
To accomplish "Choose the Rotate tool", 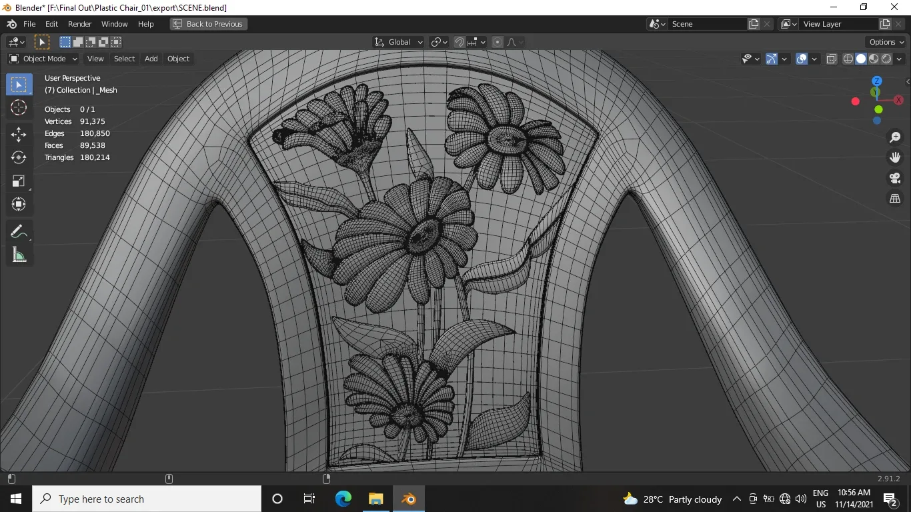I will tap(19, 157).
